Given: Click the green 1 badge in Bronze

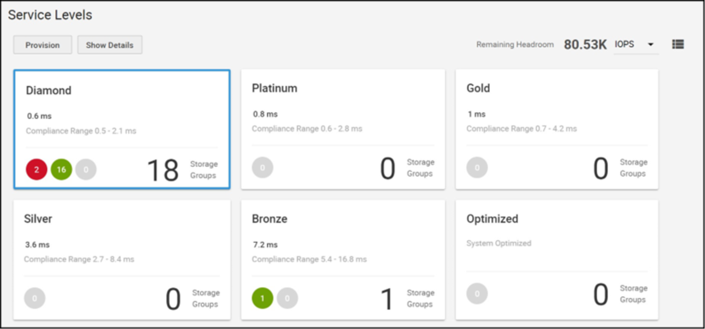Looking at the screenshot, I should tap(263, 298).
